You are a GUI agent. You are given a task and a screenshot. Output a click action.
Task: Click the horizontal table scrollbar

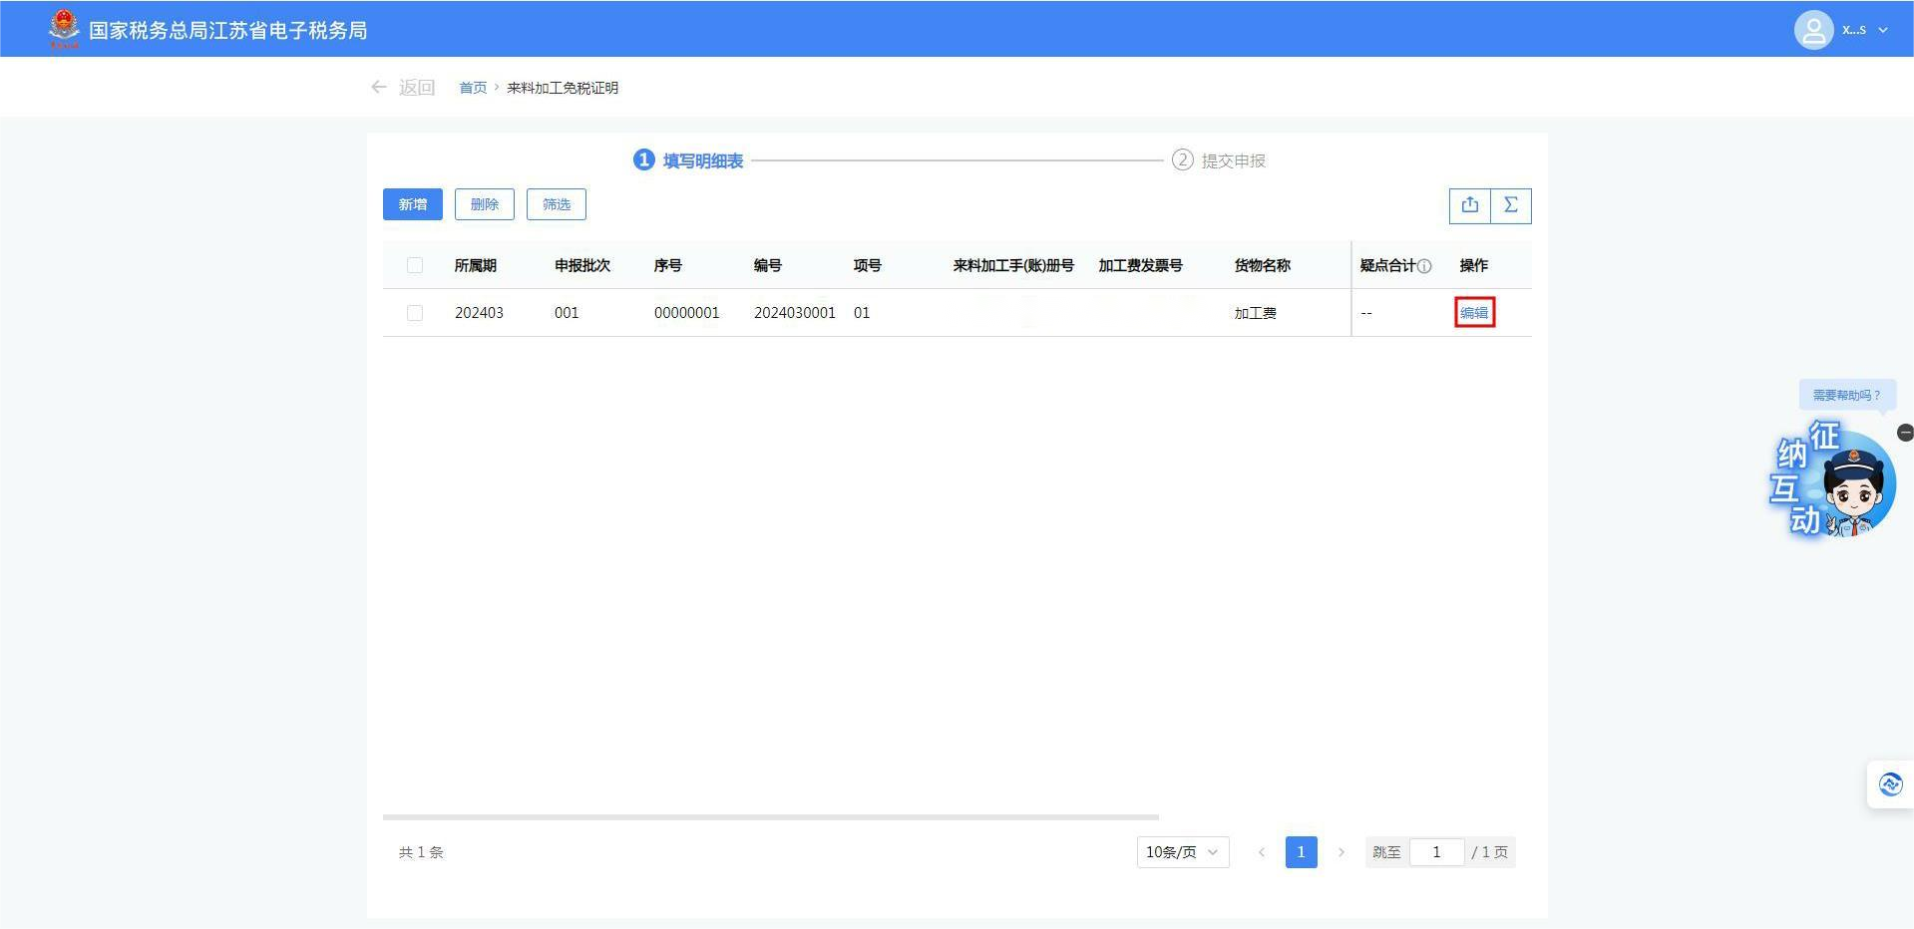click(x=770, y=817)
